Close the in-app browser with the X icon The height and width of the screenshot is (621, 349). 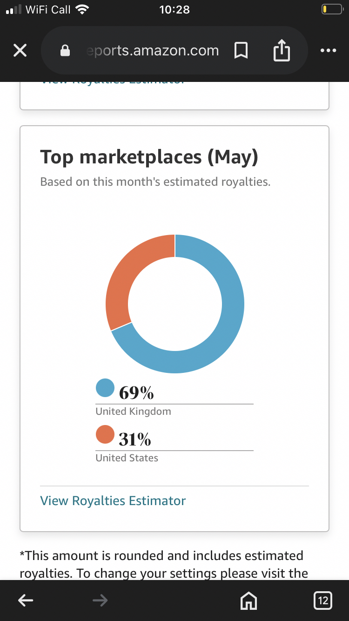pyautogui.click(x=20, y=50)
